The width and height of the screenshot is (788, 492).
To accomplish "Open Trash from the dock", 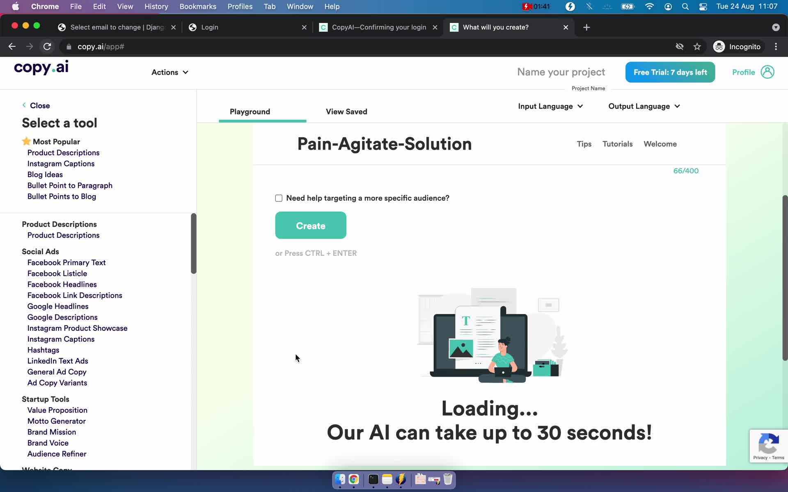I will click(448, 479).
